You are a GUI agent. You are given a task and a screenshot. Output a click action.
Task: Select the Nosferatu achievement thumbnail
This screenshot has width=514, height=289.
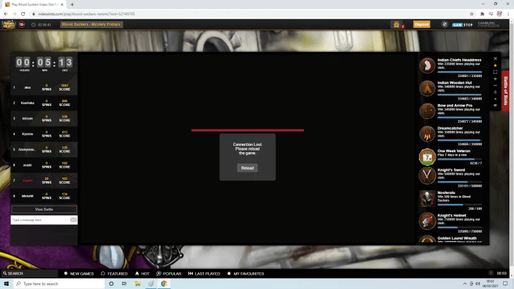click(427, 198)
